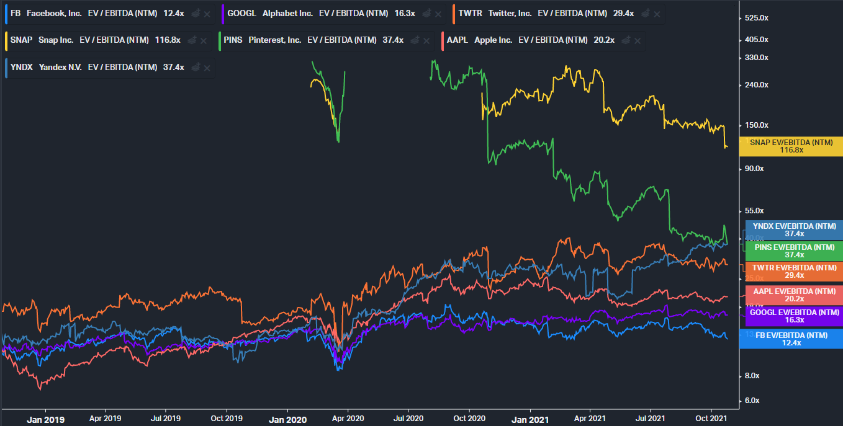Click the Apr 2020 time axis label
This screenshot has width=843, height=426.
point(348,419)
